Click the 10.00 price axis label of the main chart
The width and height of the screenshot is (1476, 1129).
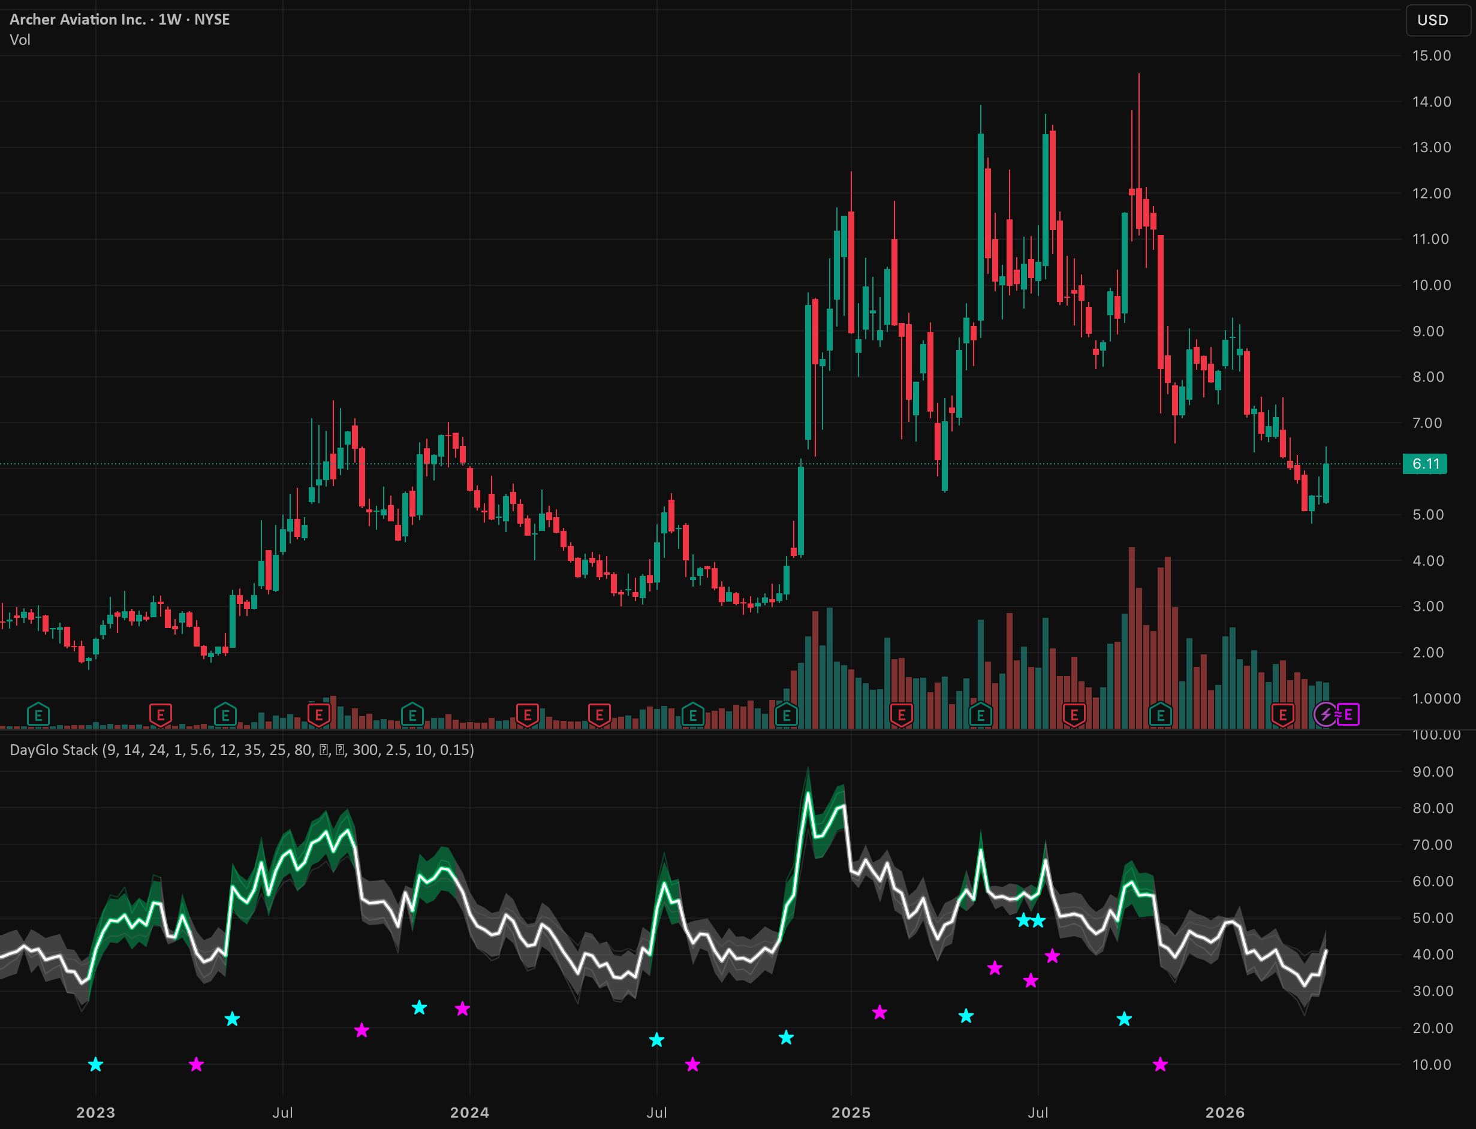[1432, 285]
